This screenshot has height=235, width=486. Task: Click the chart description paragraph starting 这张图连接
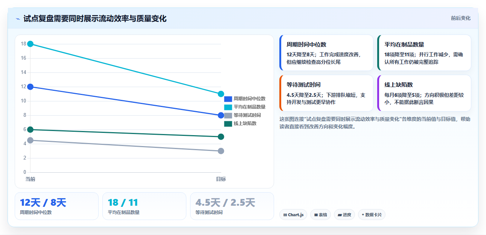click(x=375, y=123)
